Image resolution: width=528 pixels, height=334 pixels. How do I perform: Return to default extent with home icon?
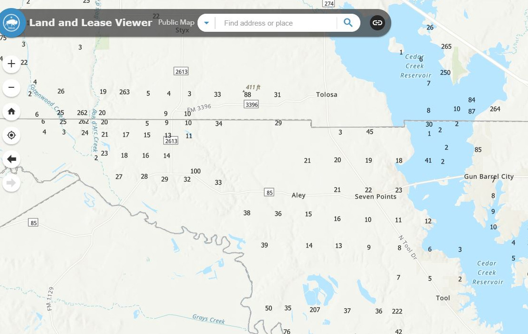click(11, 111)
